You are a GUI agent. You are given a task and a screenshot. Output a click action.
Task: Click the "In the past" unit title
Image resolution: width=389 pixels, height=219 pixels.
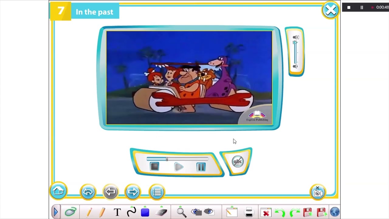point(94,12)
